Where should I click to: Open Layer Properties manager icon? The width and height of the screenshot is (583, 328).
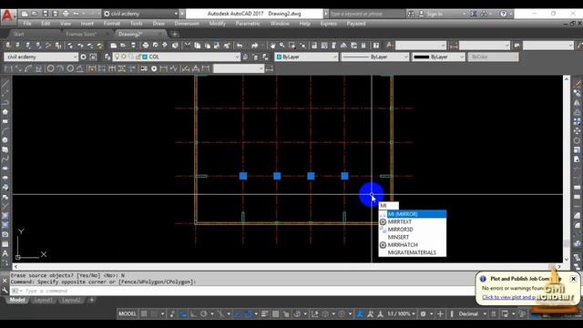coord(107,56)
